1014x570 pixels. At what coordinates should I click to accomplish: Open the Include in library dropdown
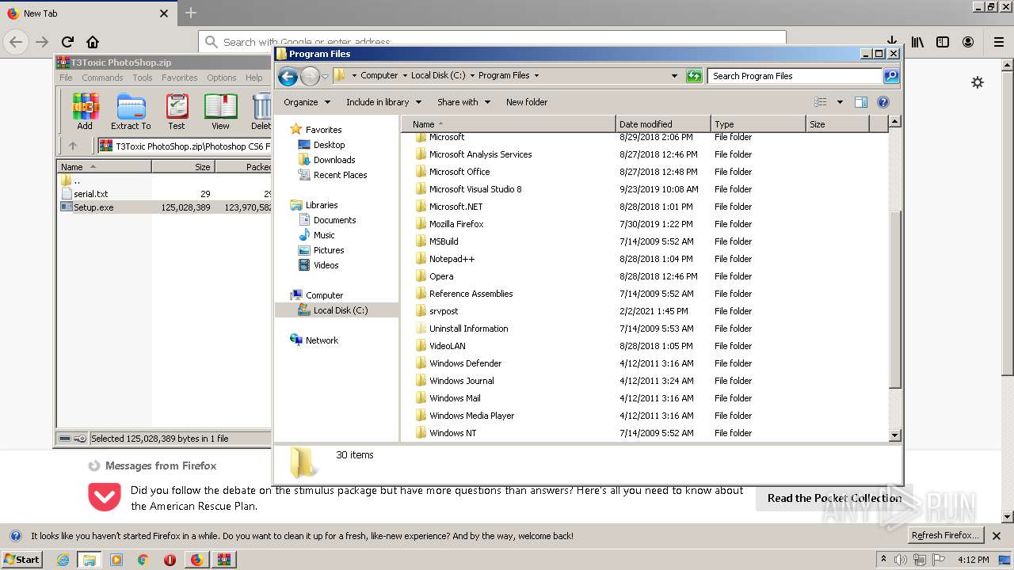[x=383, y=102]
